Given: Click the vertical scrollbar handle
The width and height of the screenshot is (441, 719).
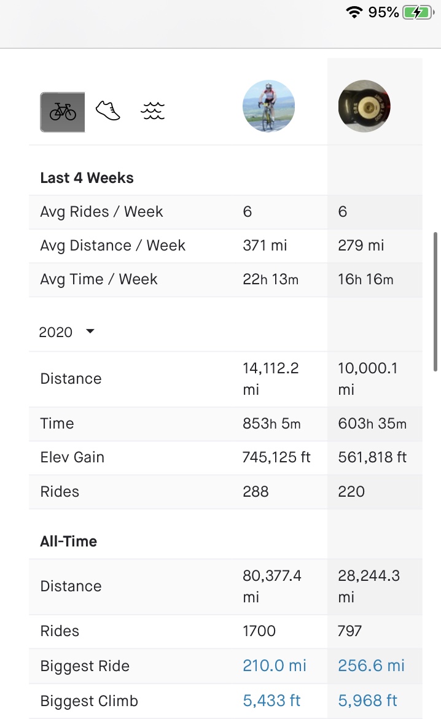Looking at the screenshot, I should [x=435, y=301].
